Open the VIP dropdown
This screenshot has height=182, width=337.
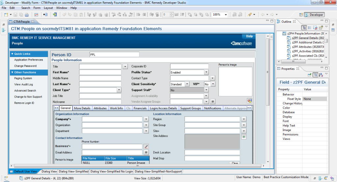click(213, 84)
